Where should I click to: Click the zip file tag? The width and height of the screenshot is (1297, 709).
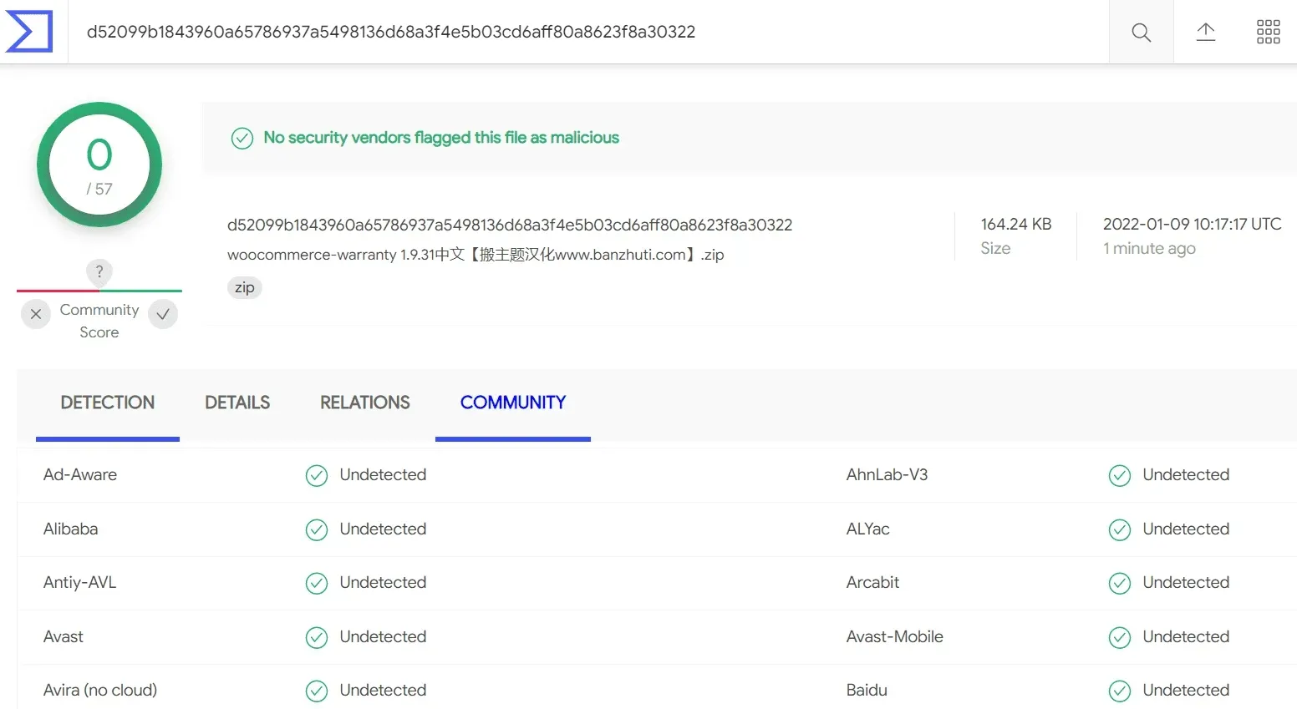[245, 287]
